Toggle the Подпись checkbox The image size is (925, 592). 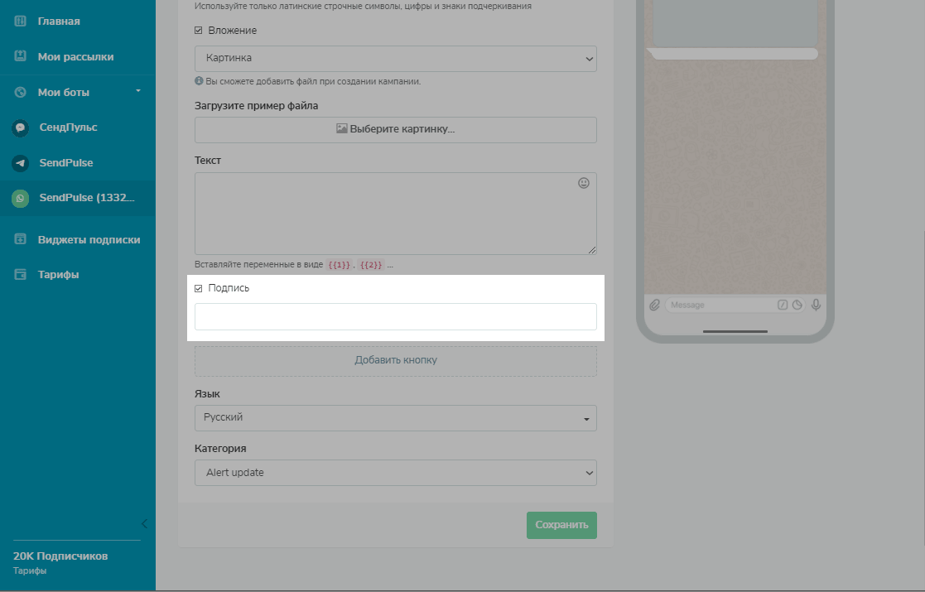pos(199,288)
